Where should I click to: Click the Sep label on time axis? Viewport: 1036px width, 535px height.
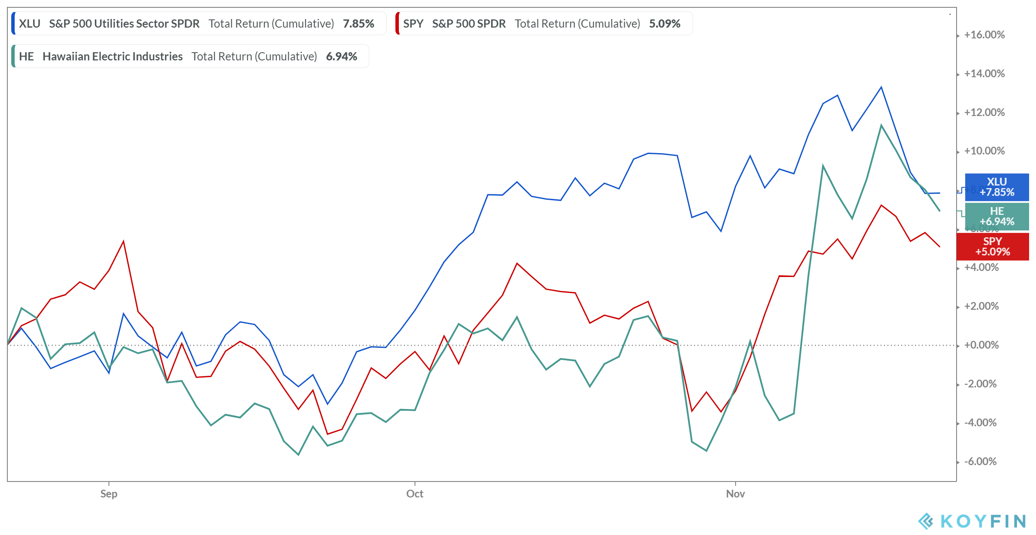tap(109, 494)
